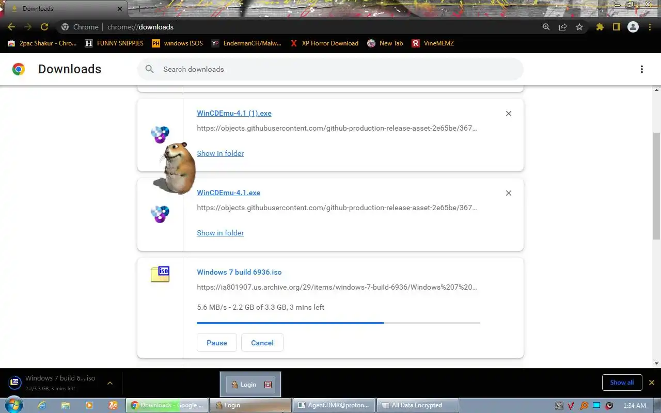Viewport: 661px width, 413px height.
Task: Open the Extensions puzzle icon
Action: pos(600,27)
